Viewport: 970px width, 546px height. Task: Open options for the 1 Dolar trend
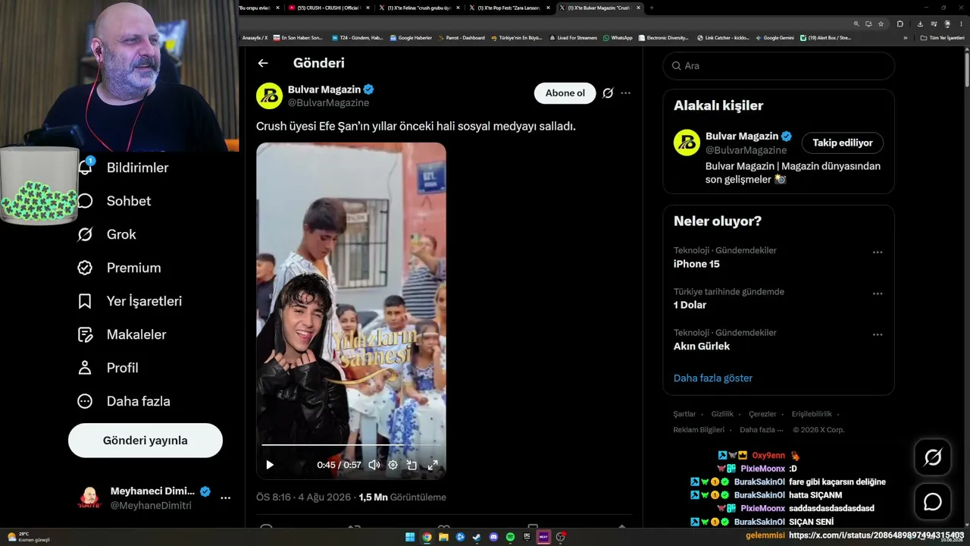coord(878,293)
